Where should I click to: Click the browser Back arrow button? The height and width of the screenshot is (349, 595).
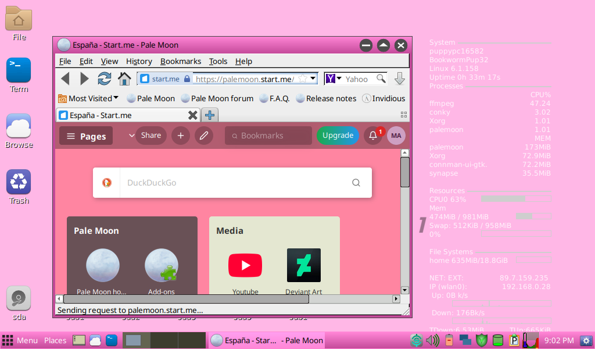[65, 79]
